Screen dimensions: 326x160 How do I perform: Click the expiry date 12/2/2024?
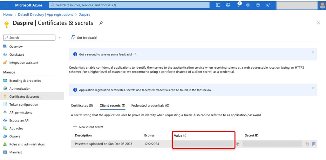coord(152,144)
